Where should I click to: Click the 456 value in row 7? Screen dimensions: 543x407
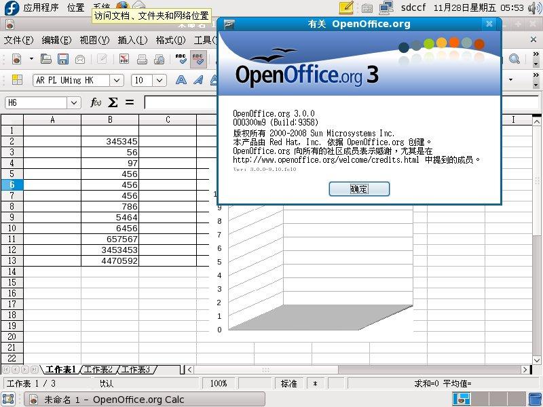[x=110, y=195]
